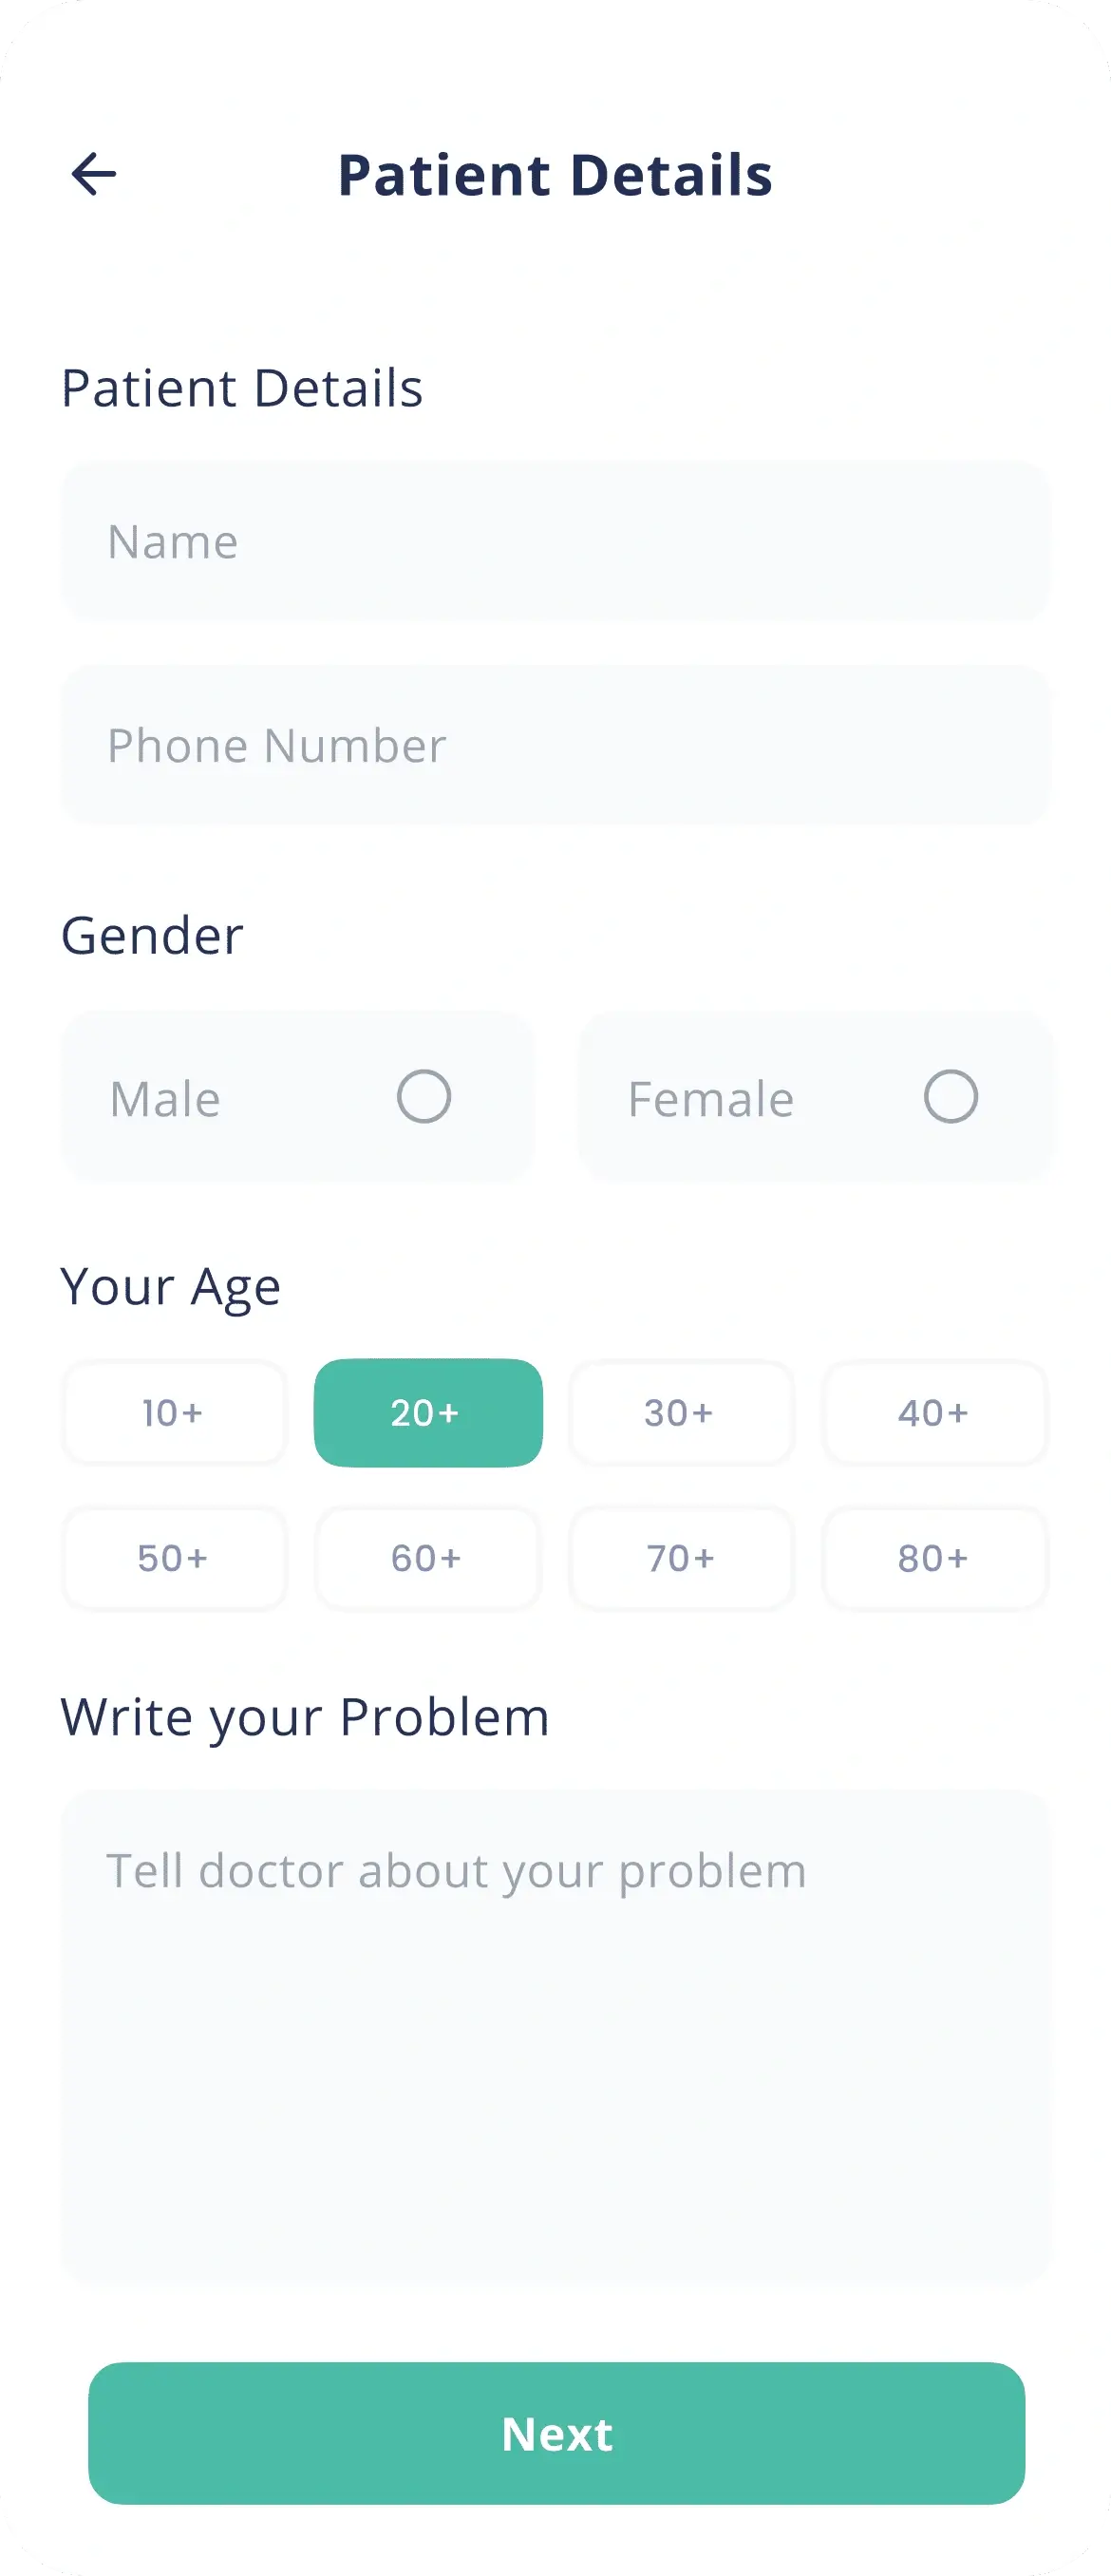
Task: Click the Male label text
Action: click(165, 1098)
